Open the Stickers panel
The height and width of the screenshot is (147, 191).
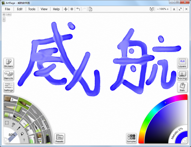tap(8, 63)
